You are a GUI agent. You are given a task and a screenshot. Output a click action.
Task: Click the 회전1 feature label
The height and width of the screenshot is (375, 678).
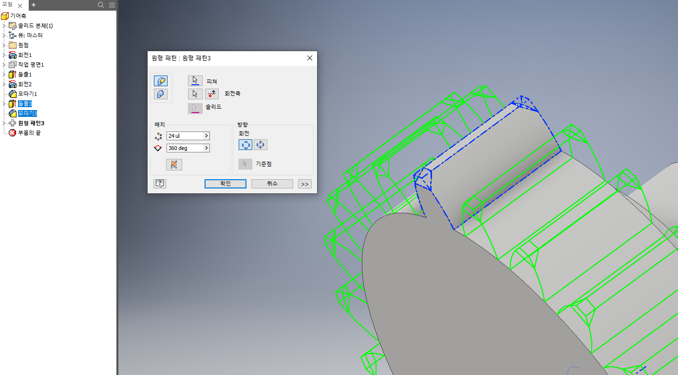[x=25, y=55]
